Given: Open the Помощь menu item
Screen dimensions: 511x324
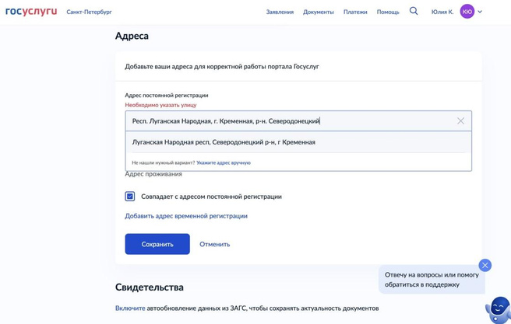Looking at the screenshot, I should pyautogui.click(x=388, y=12).
